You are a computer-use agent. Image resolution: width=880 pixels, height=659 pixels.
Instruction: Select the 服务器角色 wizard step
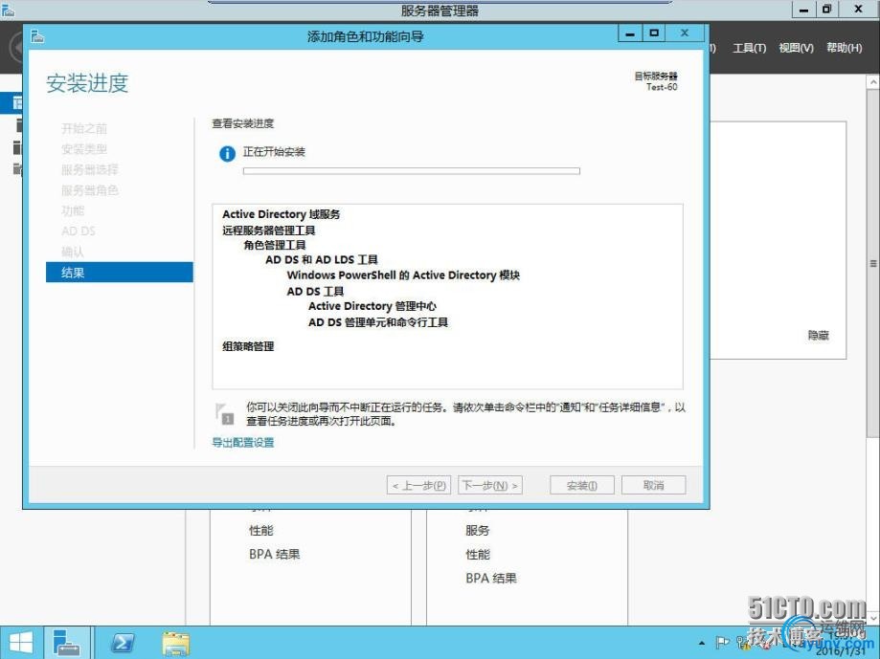click(x=90, y=190)
